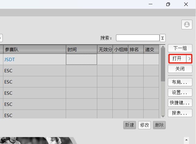
Task: Maximize the application window
Action: (x=168, y=4)
